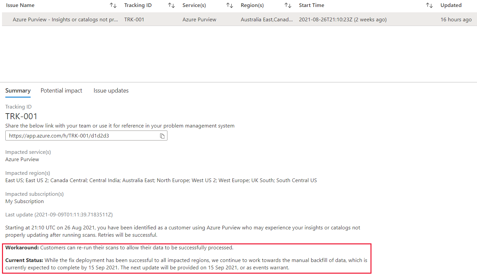Click the 2021-08-26T21:10:23Z start time cell
Image resolution: width=477 pixels, height=277 pixels.
tap(343, 20)
